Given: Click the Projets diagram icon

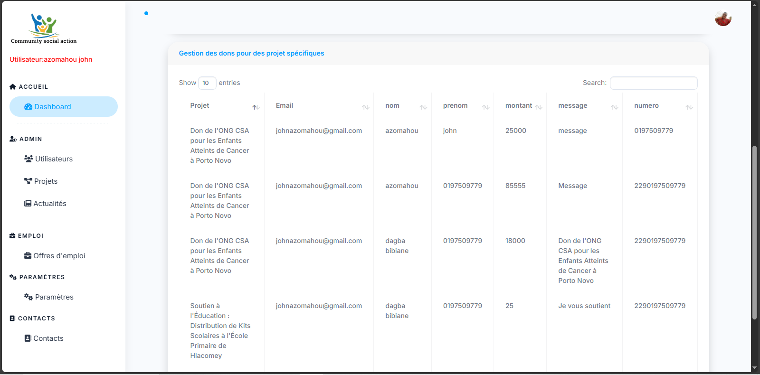Looking at the screenshot, I should [x=28, y=181].
